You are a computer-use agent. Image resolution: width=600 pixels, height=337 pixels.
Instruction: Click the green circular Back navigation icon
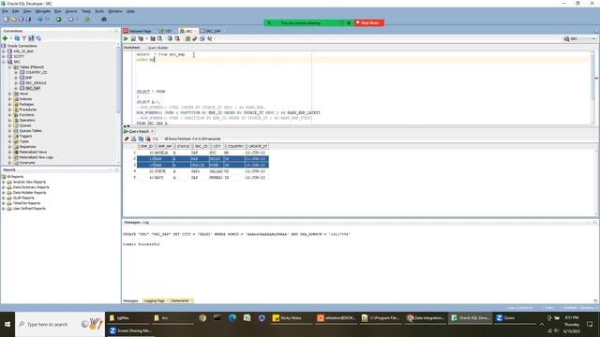(x=58, y=19)
